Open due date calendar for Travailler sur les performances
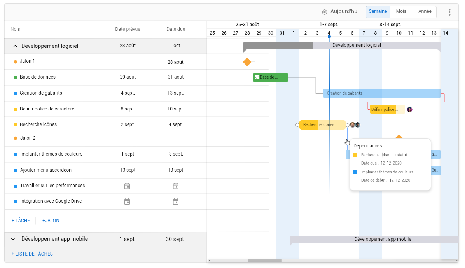Image resolution: width=465 pixels, height=268 pixels. pyautogui.click(x=176, y=186)
